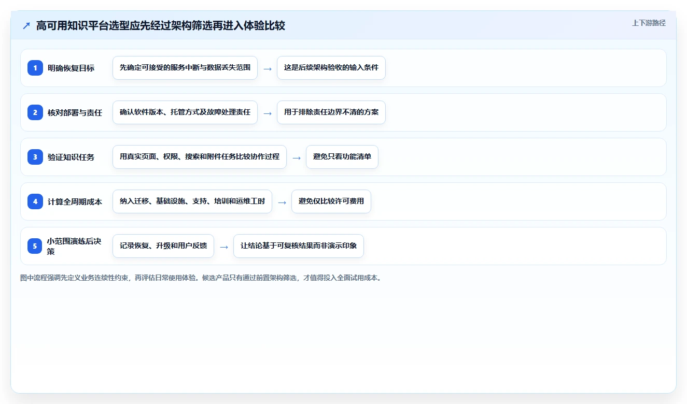
Task: Click the title 高可用知识平台选型应先经过架构筛选再进入体验比较
Action: [x=161, y=26]
